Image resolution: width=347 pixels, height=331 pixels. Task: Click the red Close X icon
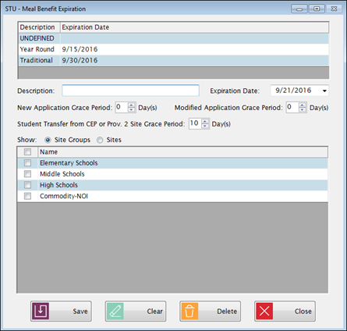pyautogui.click(x=264, y=311)
